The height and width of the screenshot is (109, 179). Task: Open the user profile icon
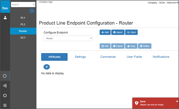coord(5,17)
